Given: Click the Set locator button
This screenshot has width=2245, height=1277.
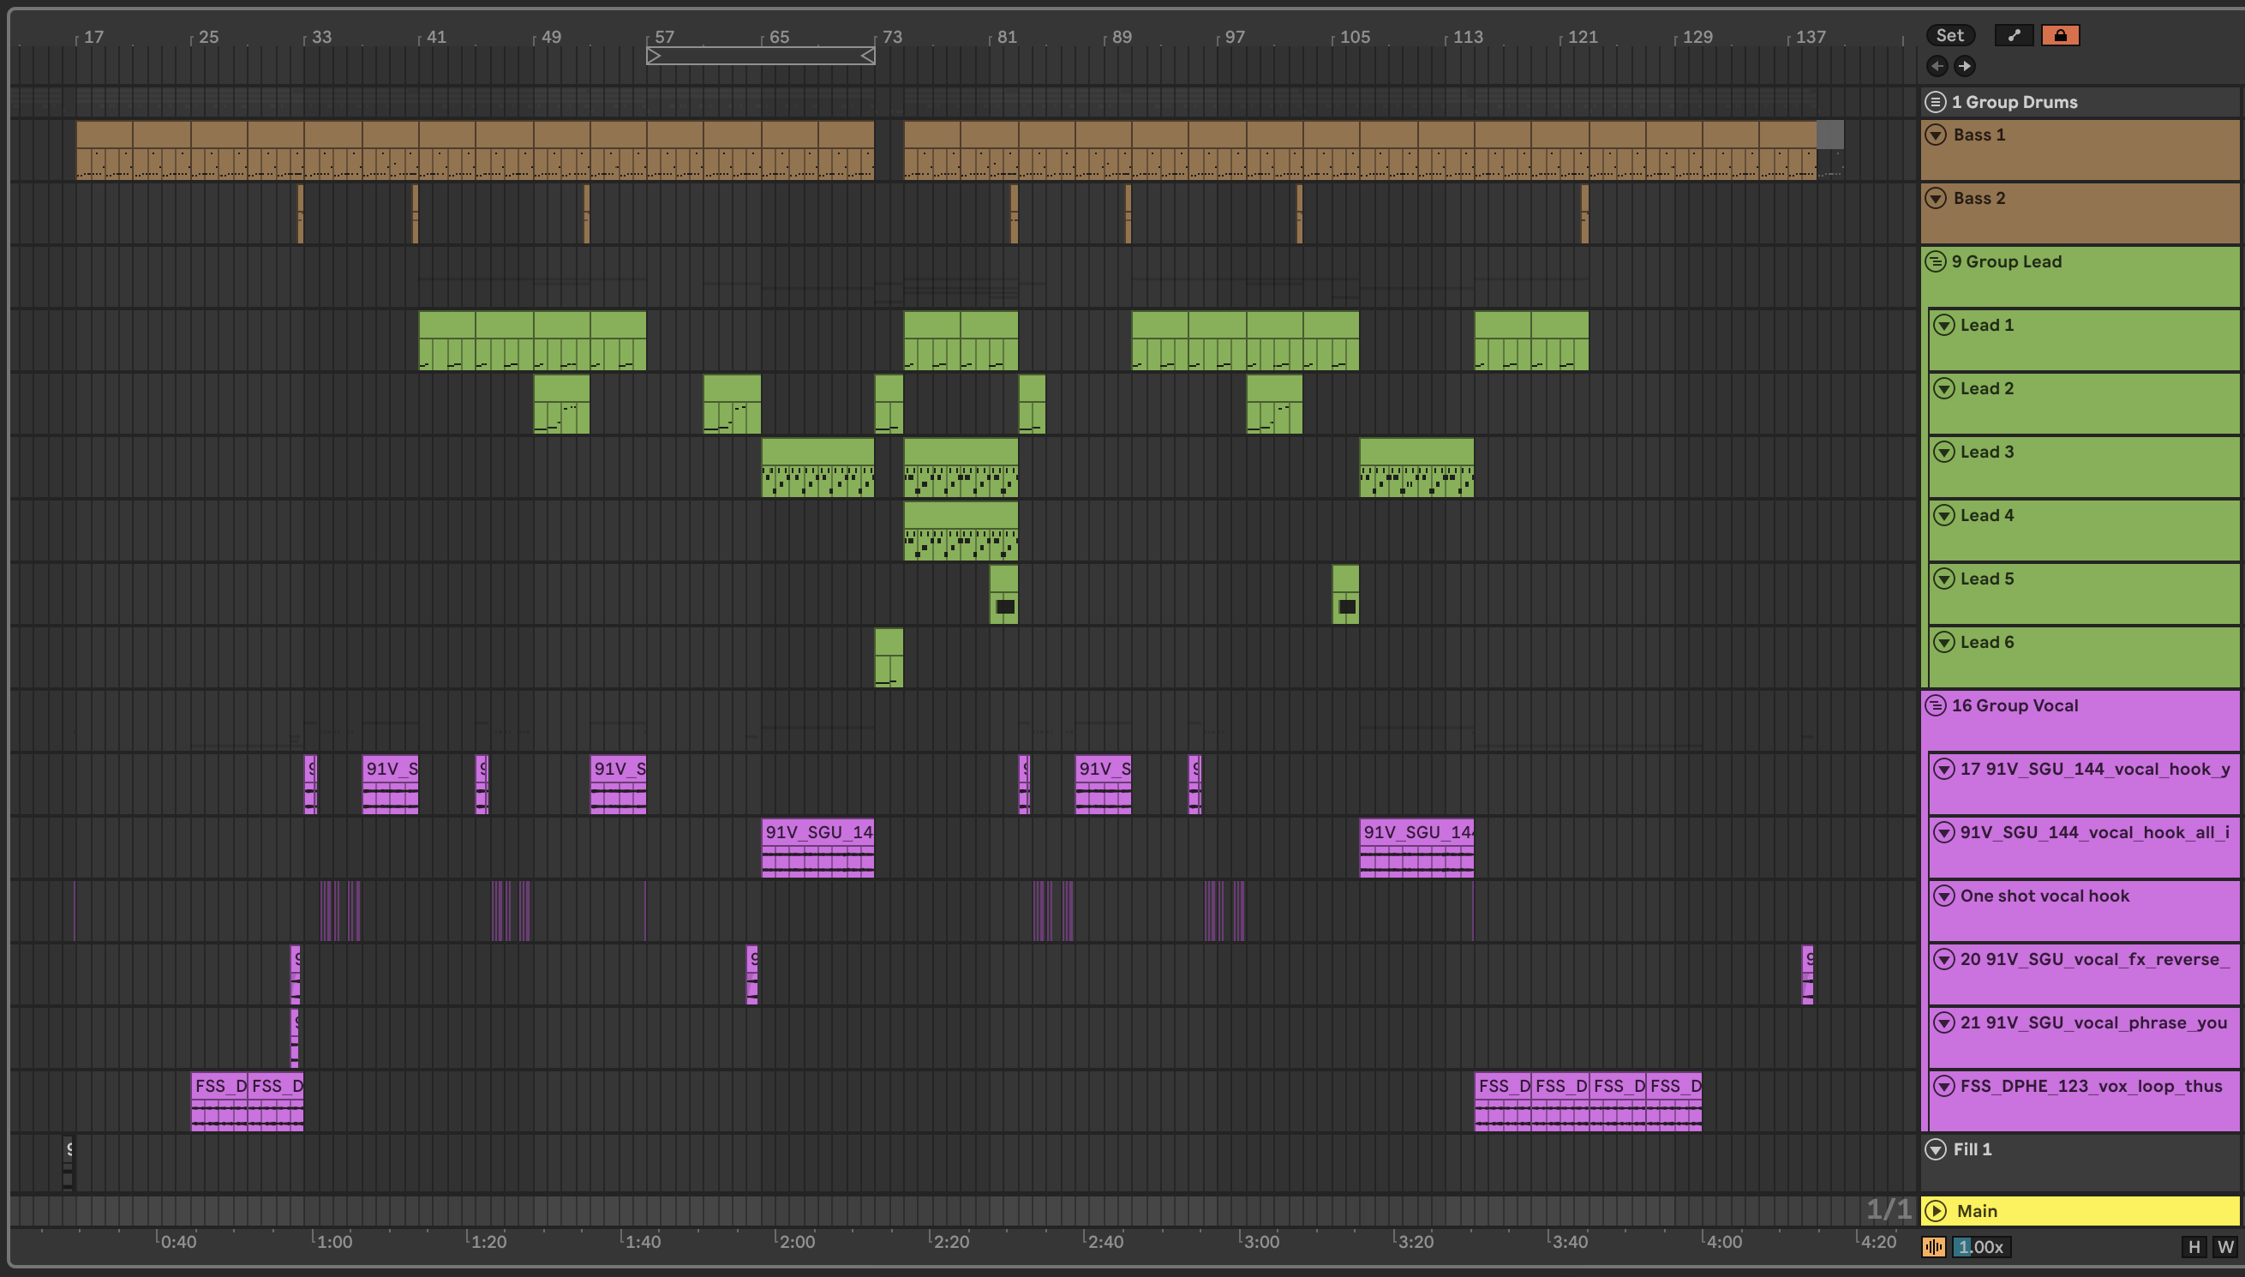Looking at the screenshot, I should click(x=1949, y=35).
